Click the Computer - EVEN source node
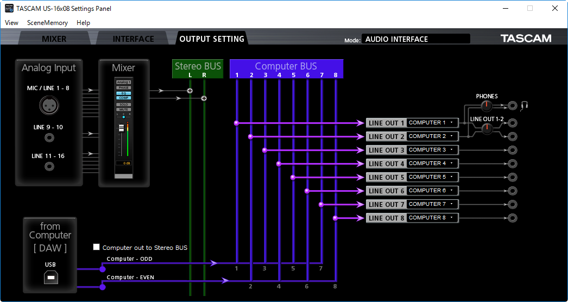 [103, 287]
